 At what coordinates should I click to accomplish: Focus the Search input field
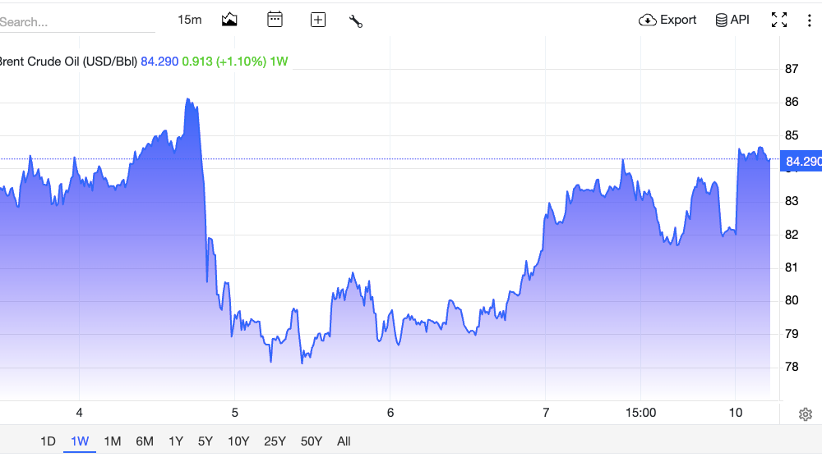coord(77,22)
